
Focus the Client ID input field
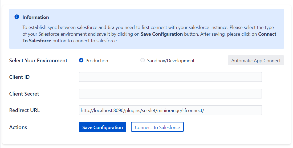(x=170, y=77)
